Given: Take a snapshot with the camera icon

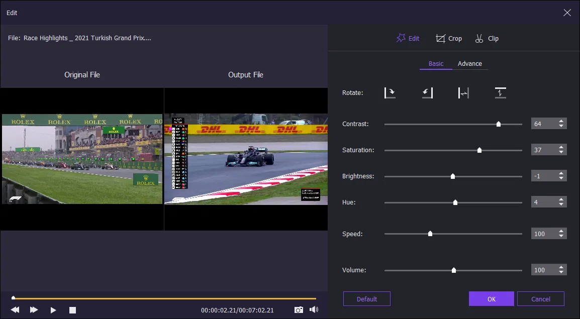Looking at the screenshot, I should pyautogui.click(x=299, y=310).
